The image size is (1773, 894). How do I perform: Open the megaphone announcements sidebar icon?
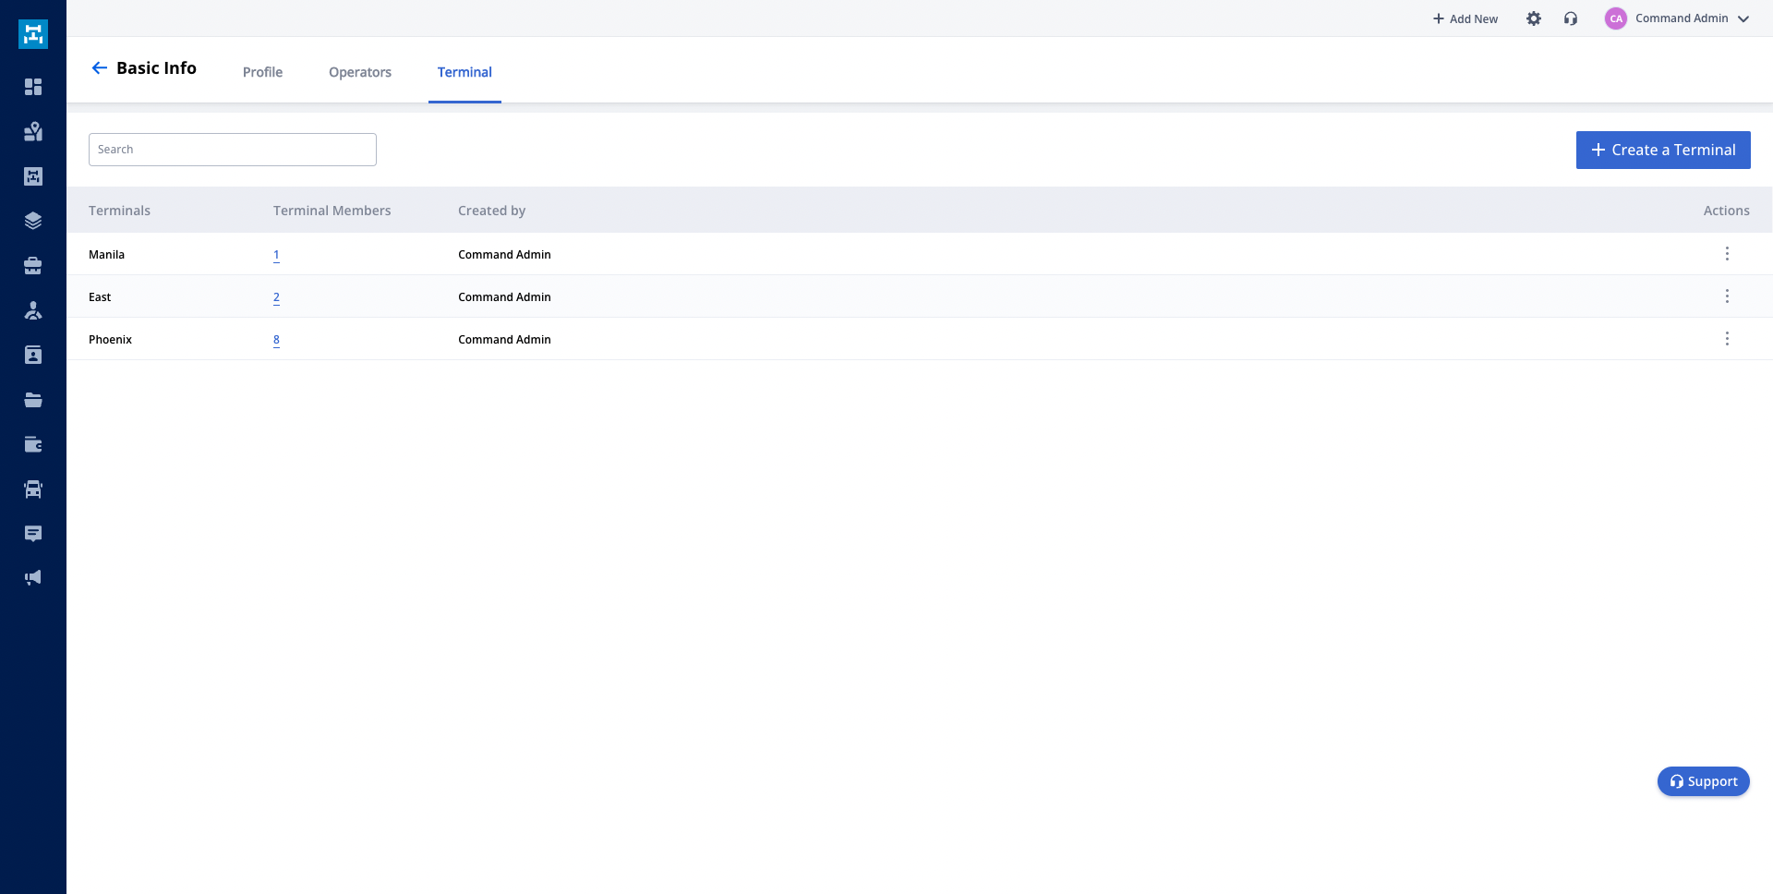(33, 578)
